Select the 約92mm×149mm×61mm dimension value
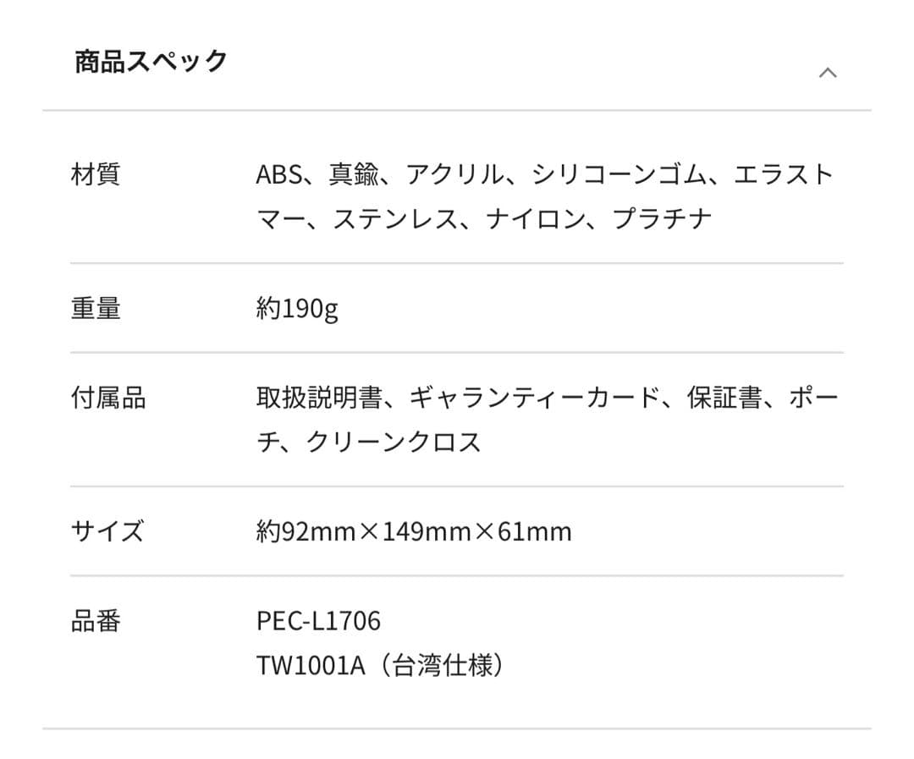 pyautogui.click(x=413, y=531)
